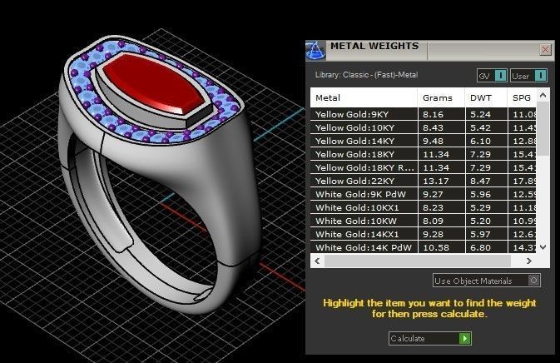The width and height of the screenshot is (560, 363).
Task: Sort by the Grams column header
Action: (x=441, y=97)
